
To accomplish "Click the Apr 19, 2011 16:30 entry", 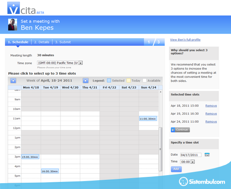I will 185,114.
